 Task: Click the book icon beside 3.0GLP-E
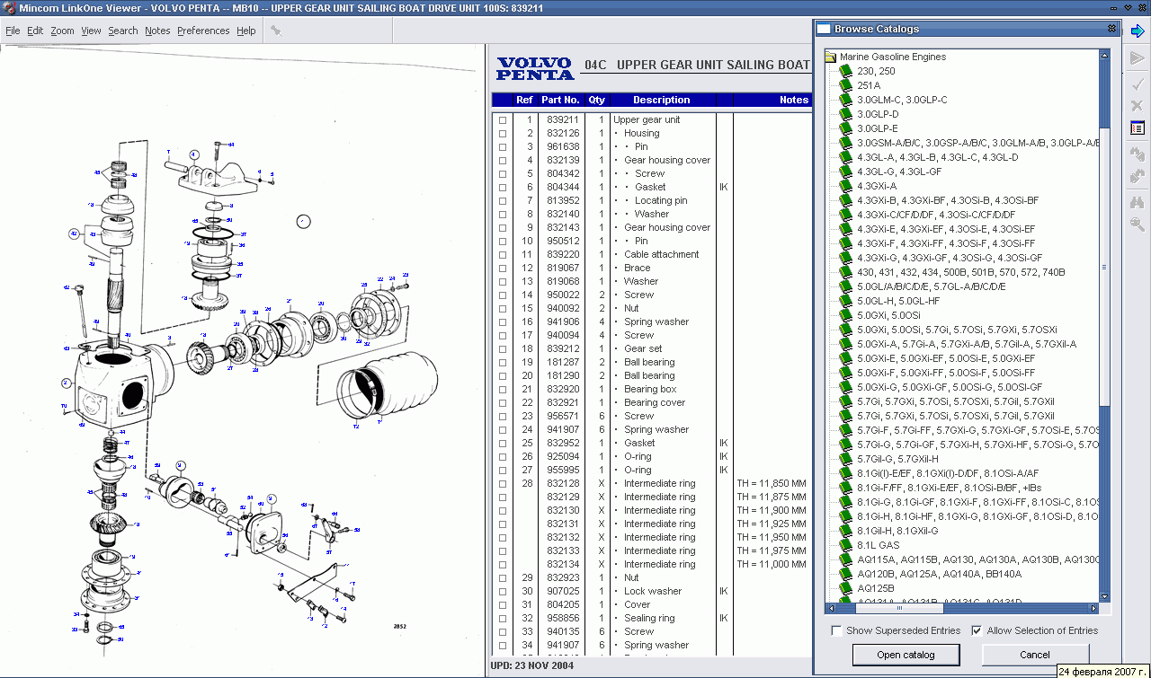click(x=845, y=128)
